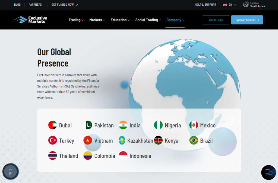
Task: Go to Help & Support
Action: pyautogui.click(x=205, y=5)
